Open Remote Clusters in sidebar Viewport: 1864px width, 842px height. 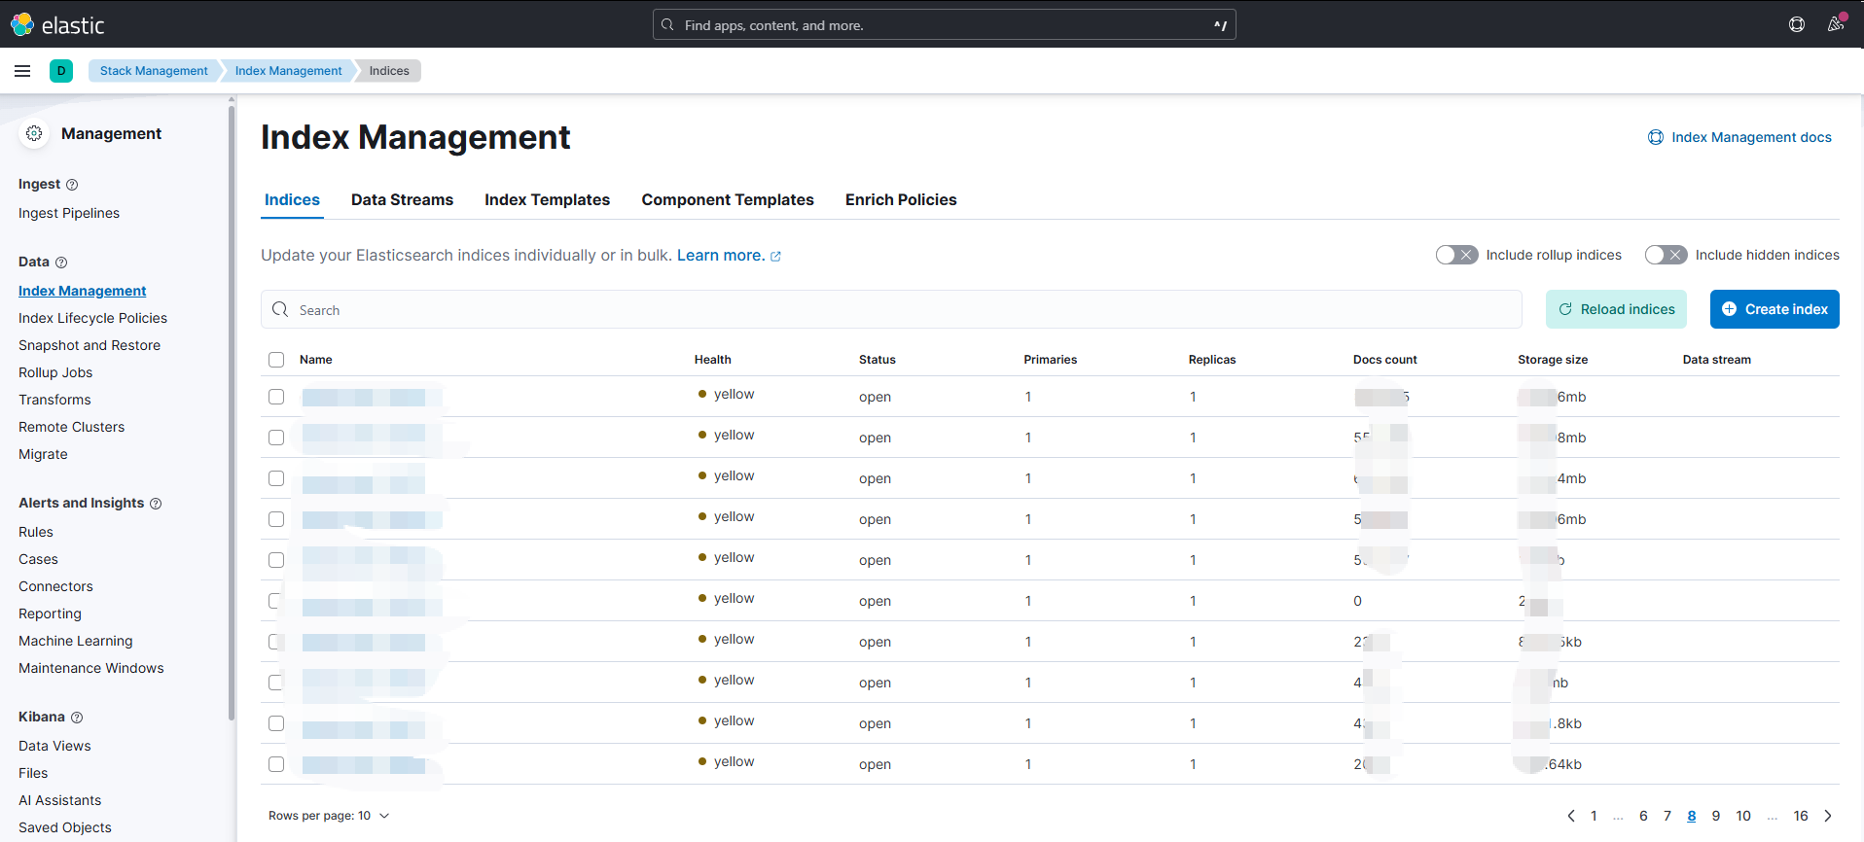(x=71, y=427)
